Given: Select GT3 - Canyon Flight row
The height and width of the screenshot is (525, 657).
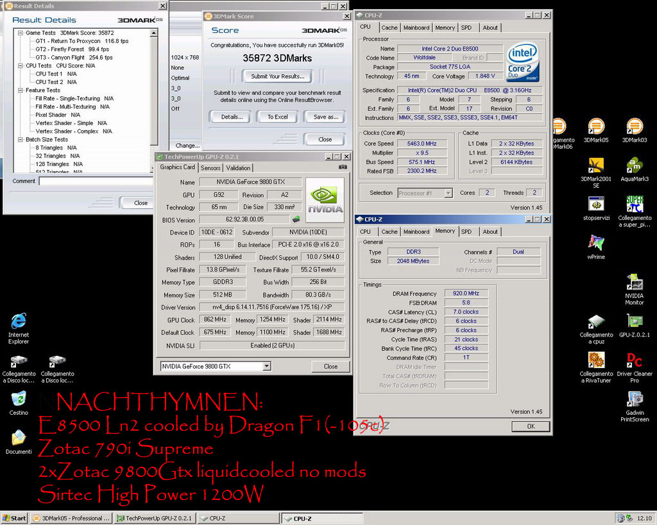Looking at the screenshot, I should click(74, 57).
